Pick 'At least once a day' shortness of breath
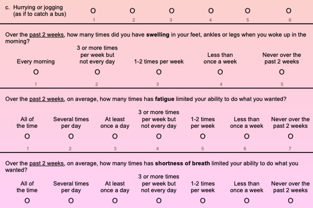 point(115,201)
